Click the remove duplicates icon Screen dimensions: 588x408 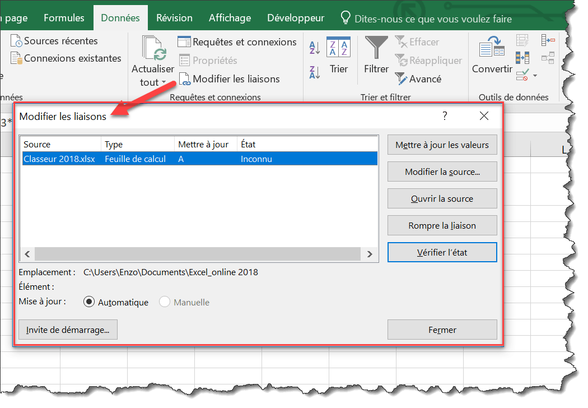tap(522, 57)
